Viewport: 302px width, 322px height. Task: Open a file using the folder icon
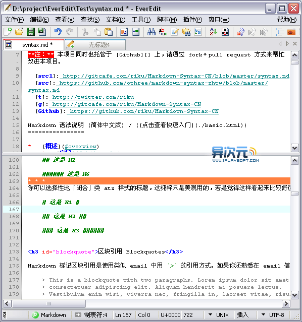coord(19,32)
